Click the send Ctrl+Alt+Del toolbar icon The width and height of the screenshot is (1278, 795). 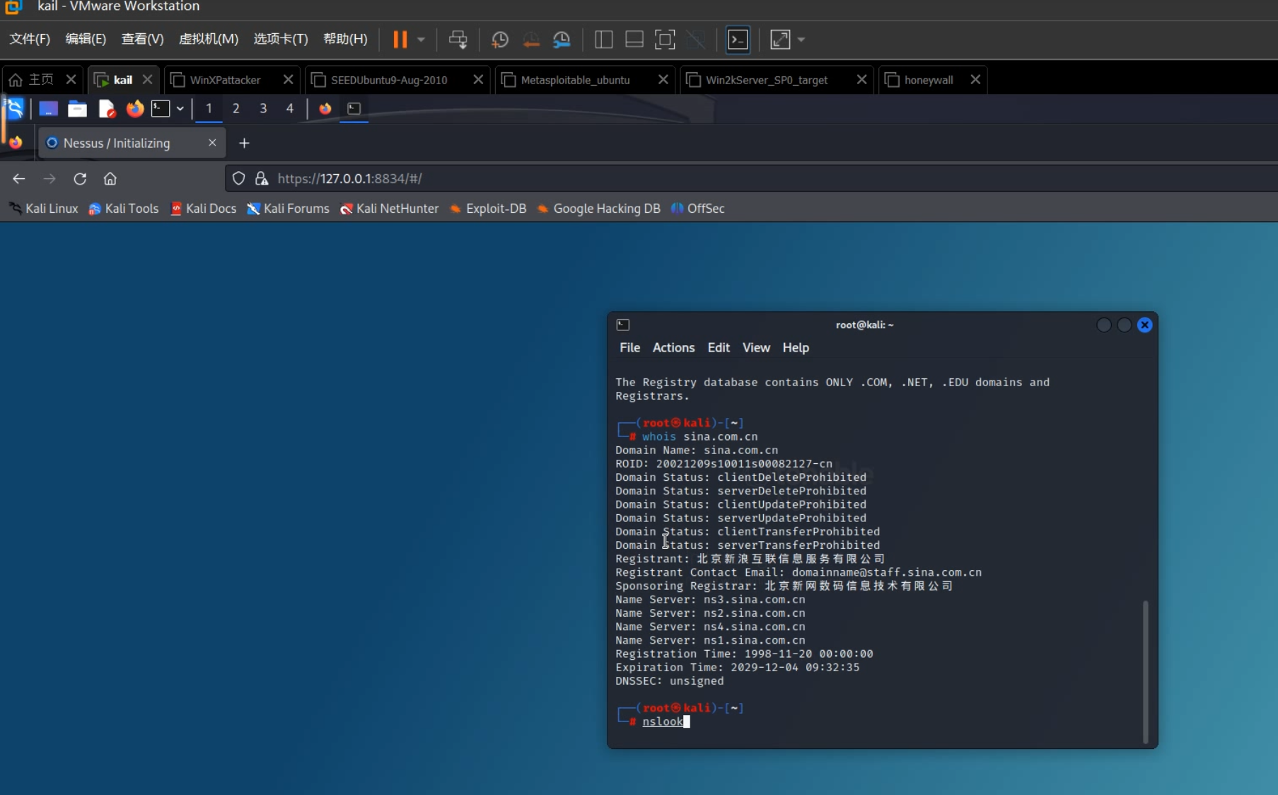pyautogui.click(x=458, y=40)
